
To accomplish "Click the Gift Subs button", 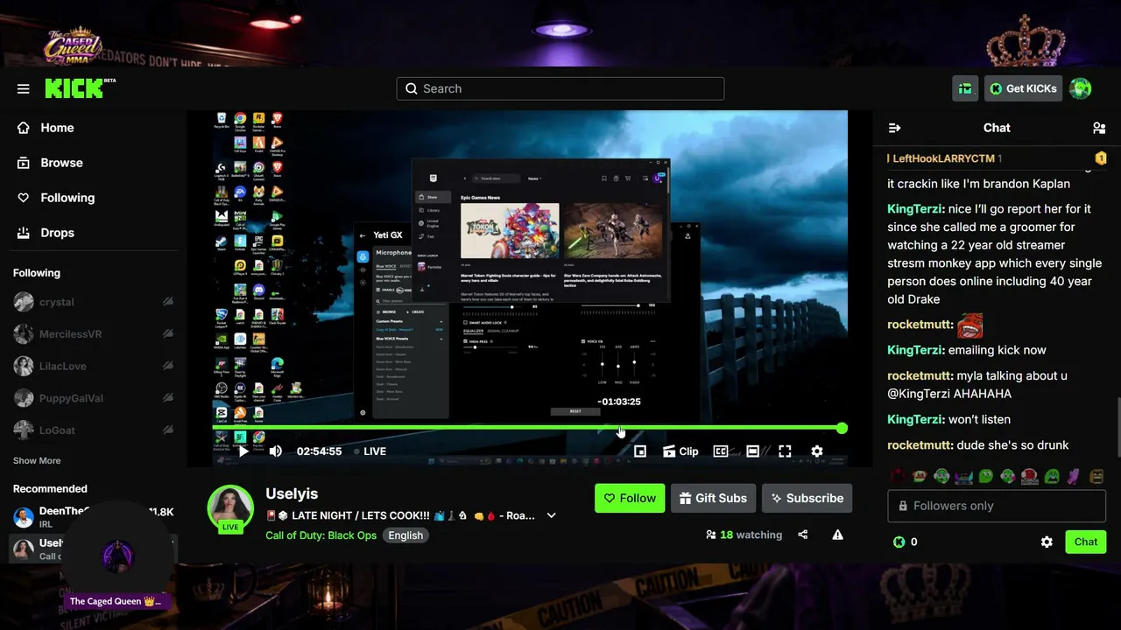I will pyautogui.click(x=713, y=498).
